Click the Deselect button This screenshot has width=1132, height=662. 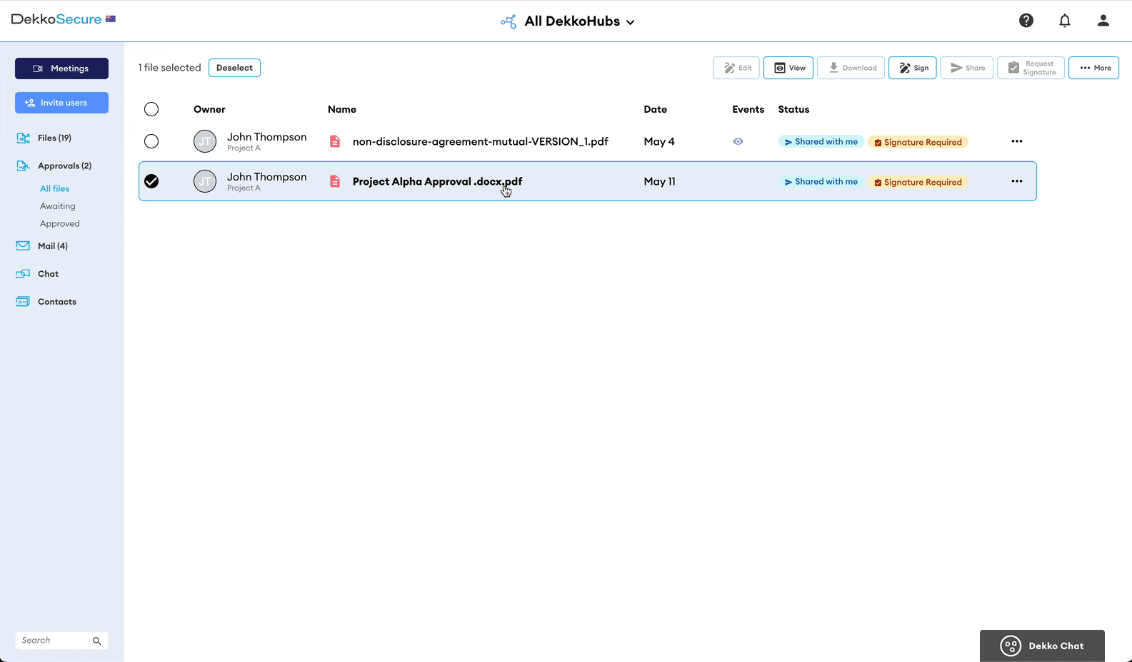point(234,68)
